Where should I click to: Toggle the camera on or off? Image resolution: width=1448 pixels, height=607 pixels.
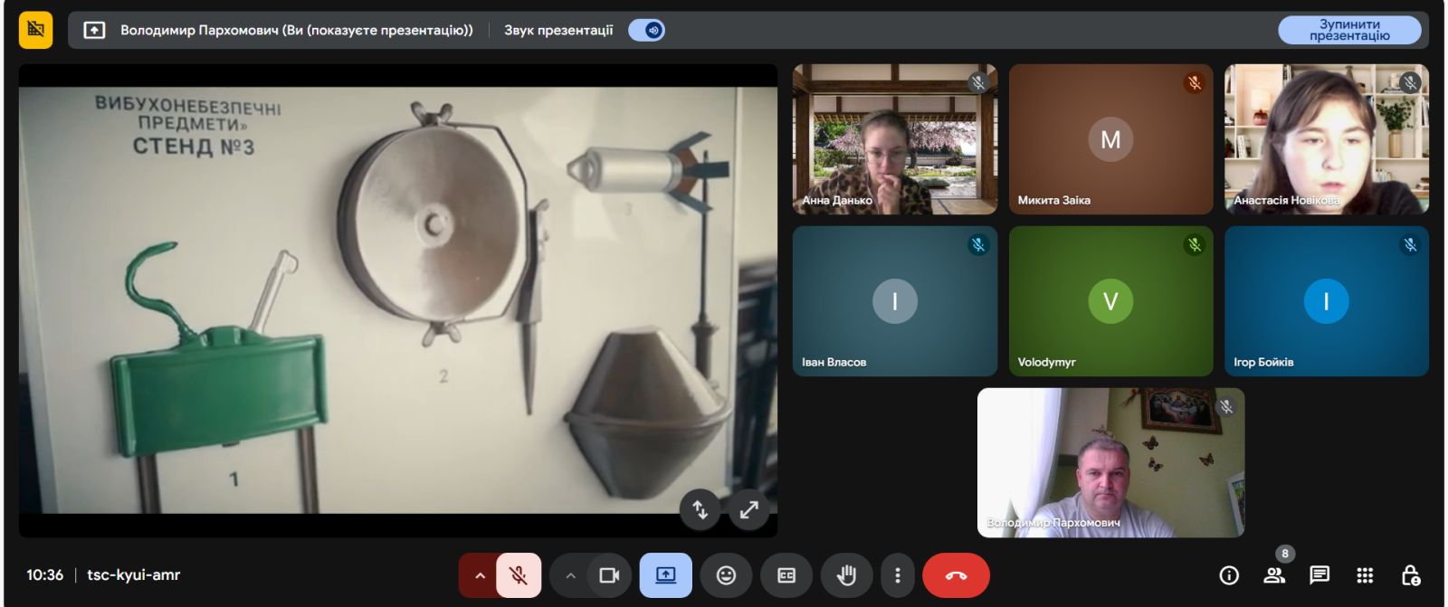(x=609, y=575)
